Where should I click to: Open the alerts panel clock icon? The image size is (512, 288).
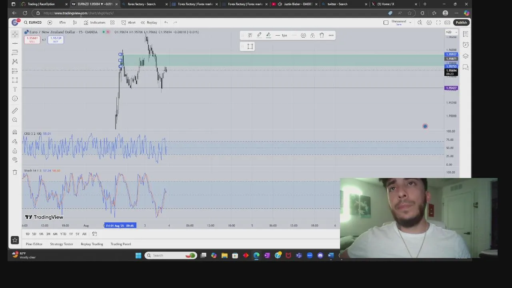tap(466, 45)
